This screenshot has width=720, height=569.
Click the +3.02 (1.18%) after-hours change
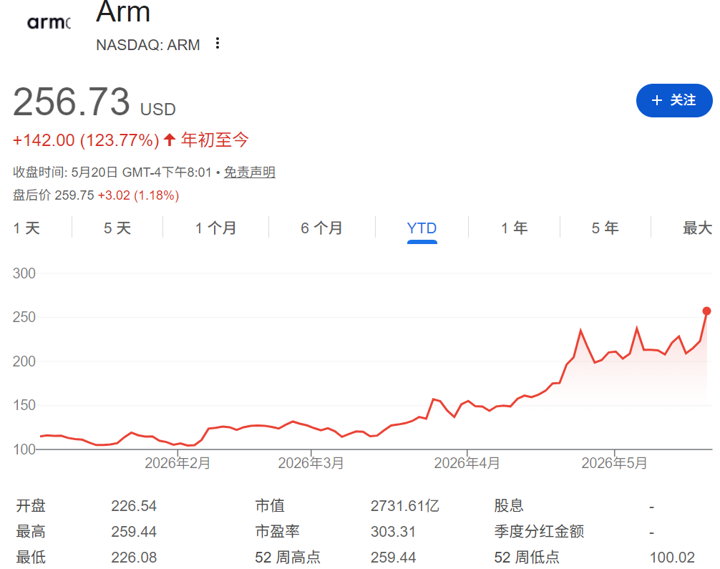pyautogui.click(x=138, y=195)
